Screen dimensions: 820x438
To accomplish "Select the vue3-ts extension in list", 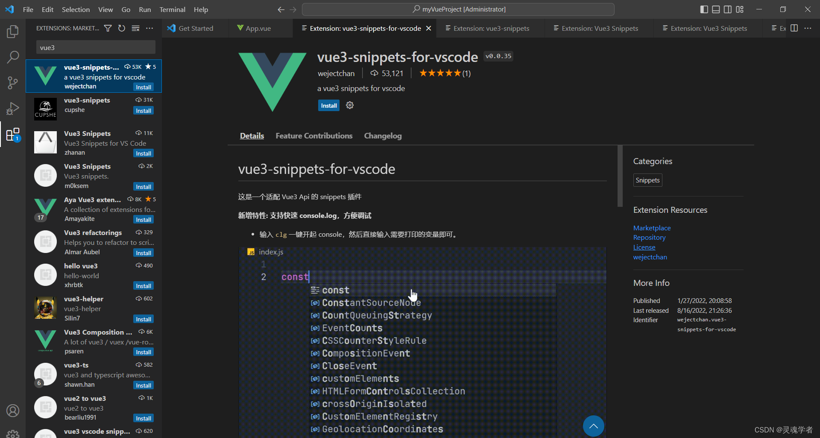I will tap(94, 375).
